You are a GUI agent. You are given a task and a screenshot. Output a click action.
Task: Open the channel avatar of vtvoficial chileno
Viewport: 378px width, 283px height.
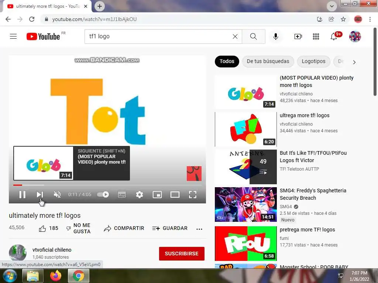tap(18, 253)
